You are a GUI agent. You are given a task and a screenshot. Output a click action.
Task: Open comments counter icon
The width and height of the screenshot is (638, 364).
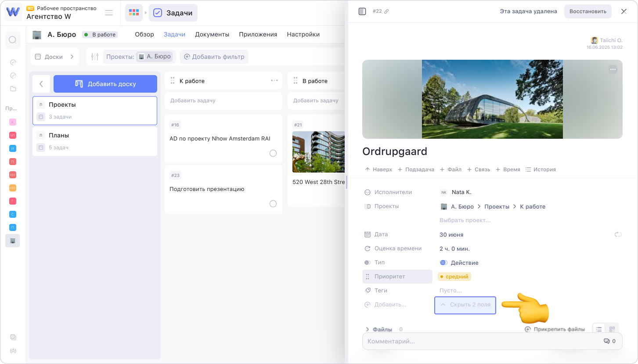(609, 341)
